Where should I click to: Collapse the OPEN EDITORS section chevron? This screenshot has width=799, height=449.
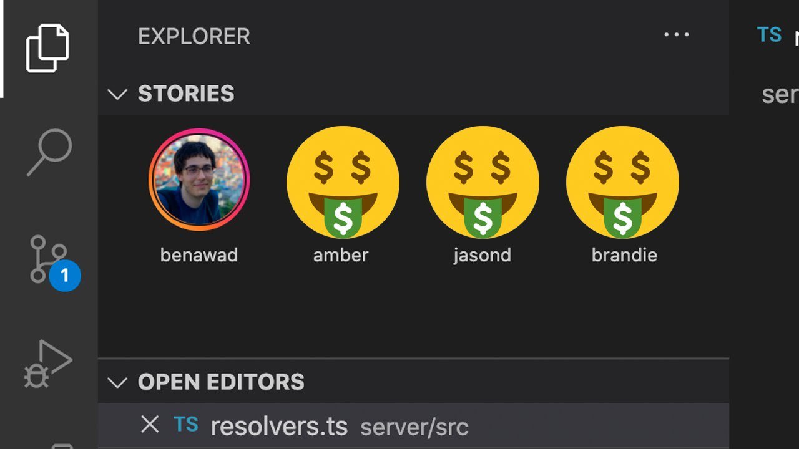click(117, 382)
